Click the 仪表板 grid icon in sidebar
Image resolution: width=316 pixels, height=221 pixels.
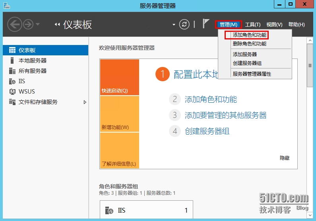point(12,50)
